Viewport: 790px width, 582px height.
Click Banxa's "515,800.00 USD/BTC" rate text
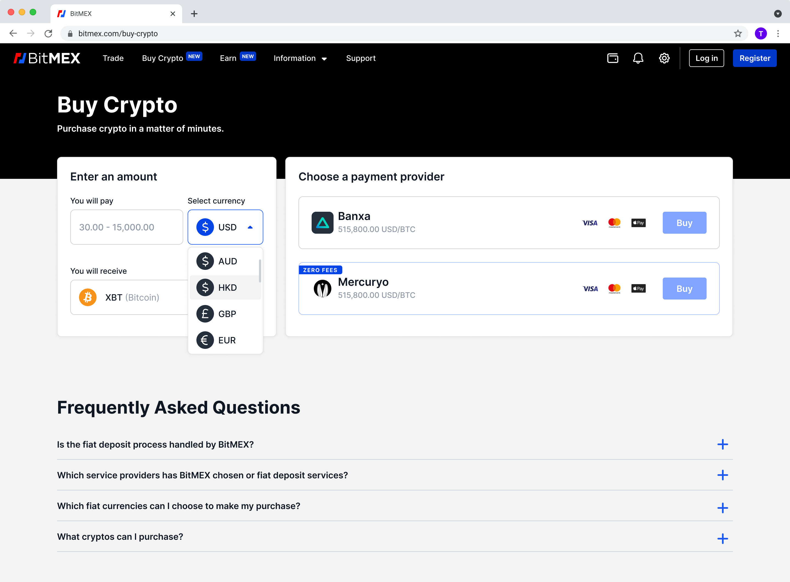(x=377, y=229)
